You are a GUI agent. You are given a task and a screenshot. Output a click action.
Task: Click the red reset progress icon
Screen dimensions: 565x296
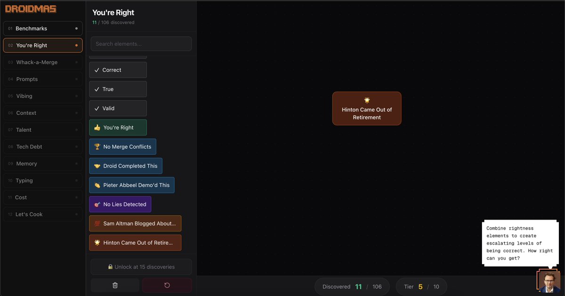point(167,285)
